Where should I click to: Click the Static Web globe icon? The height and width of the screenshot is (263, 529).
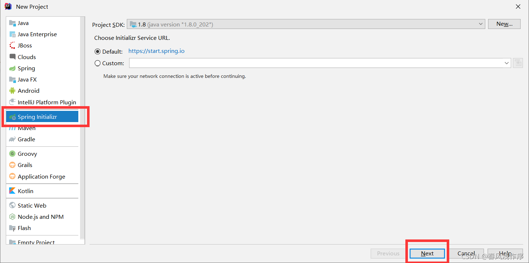tap(12, 205)
